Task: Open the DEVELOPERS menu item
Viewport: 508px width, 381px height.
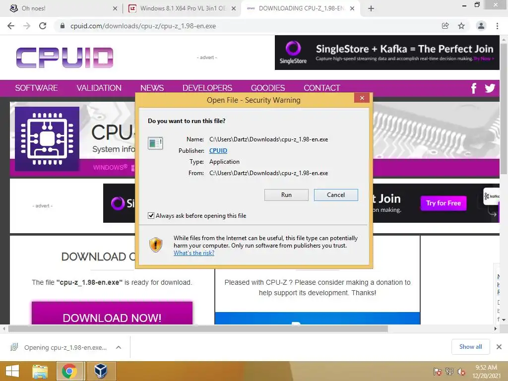Action: tap(207, 88)
